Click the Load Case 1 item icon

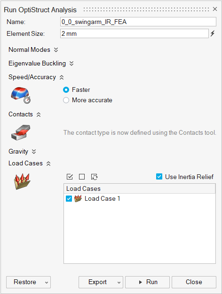tap(78, 198)
